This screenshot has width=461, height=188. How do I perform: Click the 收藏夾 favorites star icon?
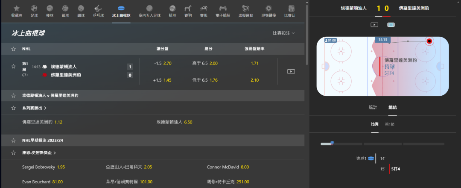click(x=16, y=9)
